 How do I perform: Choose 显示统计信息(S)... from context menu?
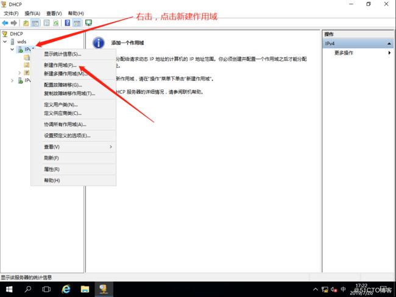click(74, 54)
